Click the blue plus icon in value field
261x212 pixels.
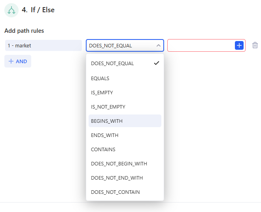pos(239,45)
